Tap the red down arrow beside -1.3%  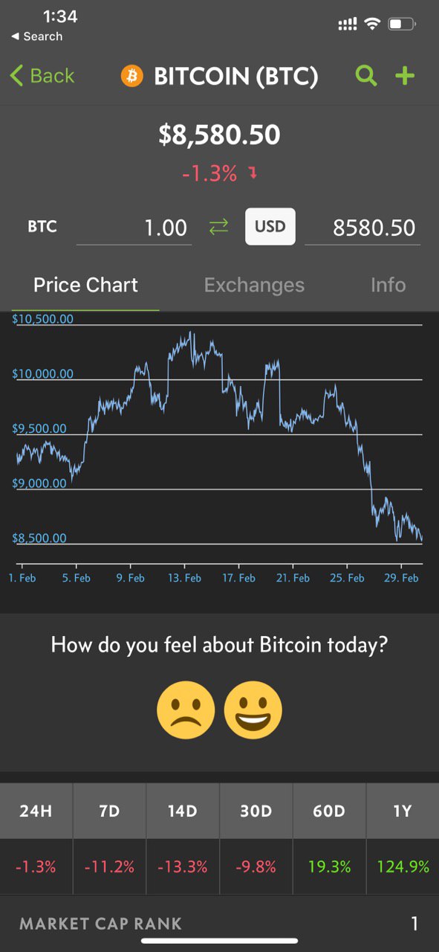[x=253, y=173]
